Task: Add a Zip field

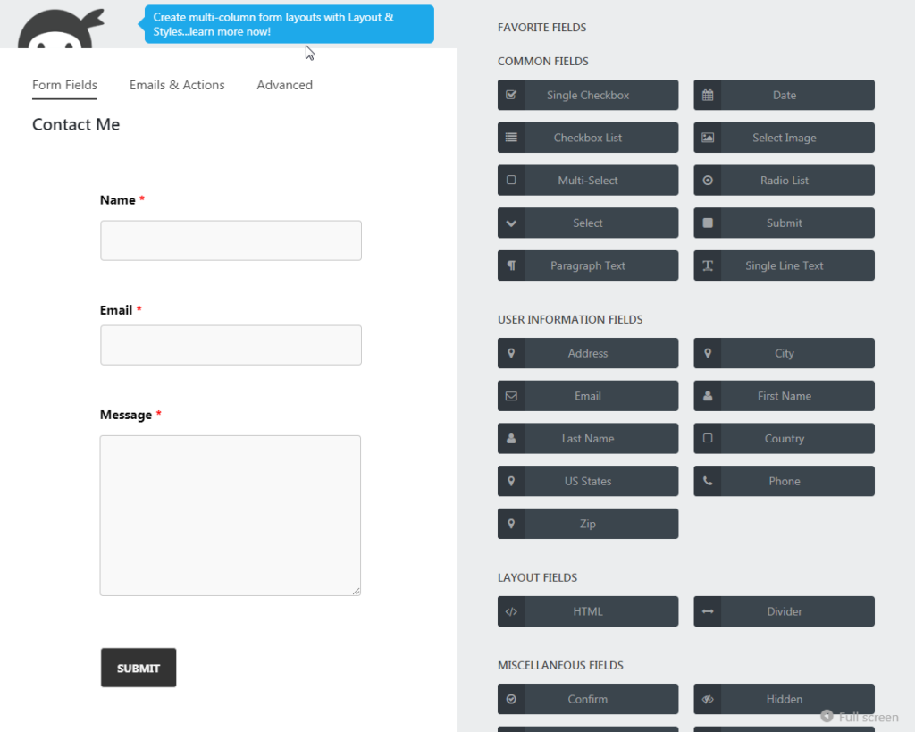Action: coord(588,523)
